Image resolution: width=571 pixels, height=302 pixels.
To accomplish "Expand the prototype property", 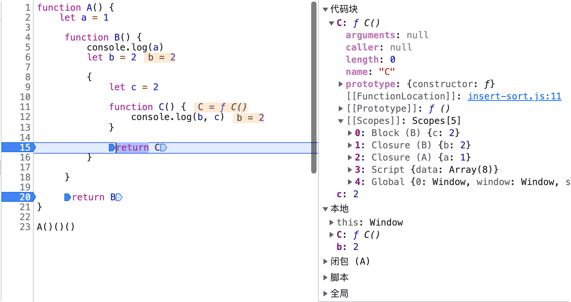I will click(341, 84).
